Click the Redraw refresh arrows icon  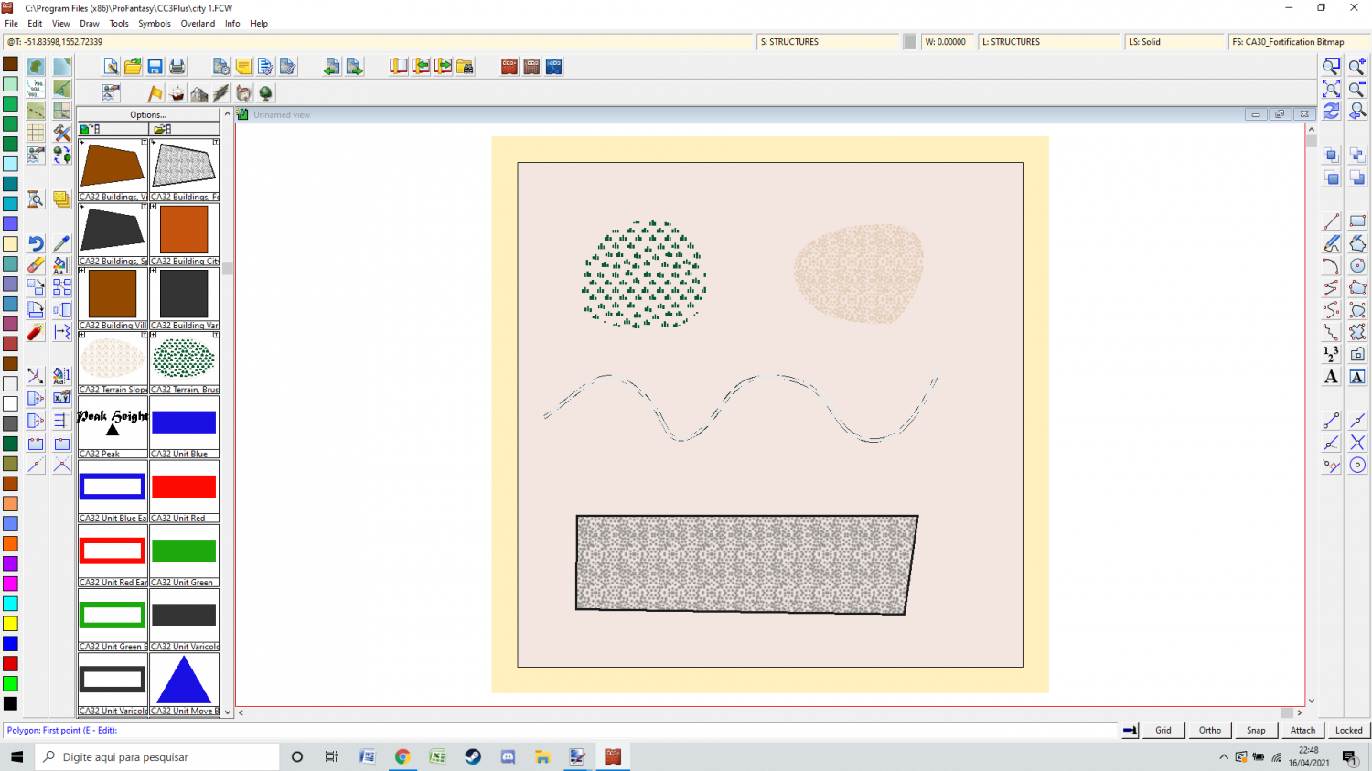click(x=1332, y=111)
